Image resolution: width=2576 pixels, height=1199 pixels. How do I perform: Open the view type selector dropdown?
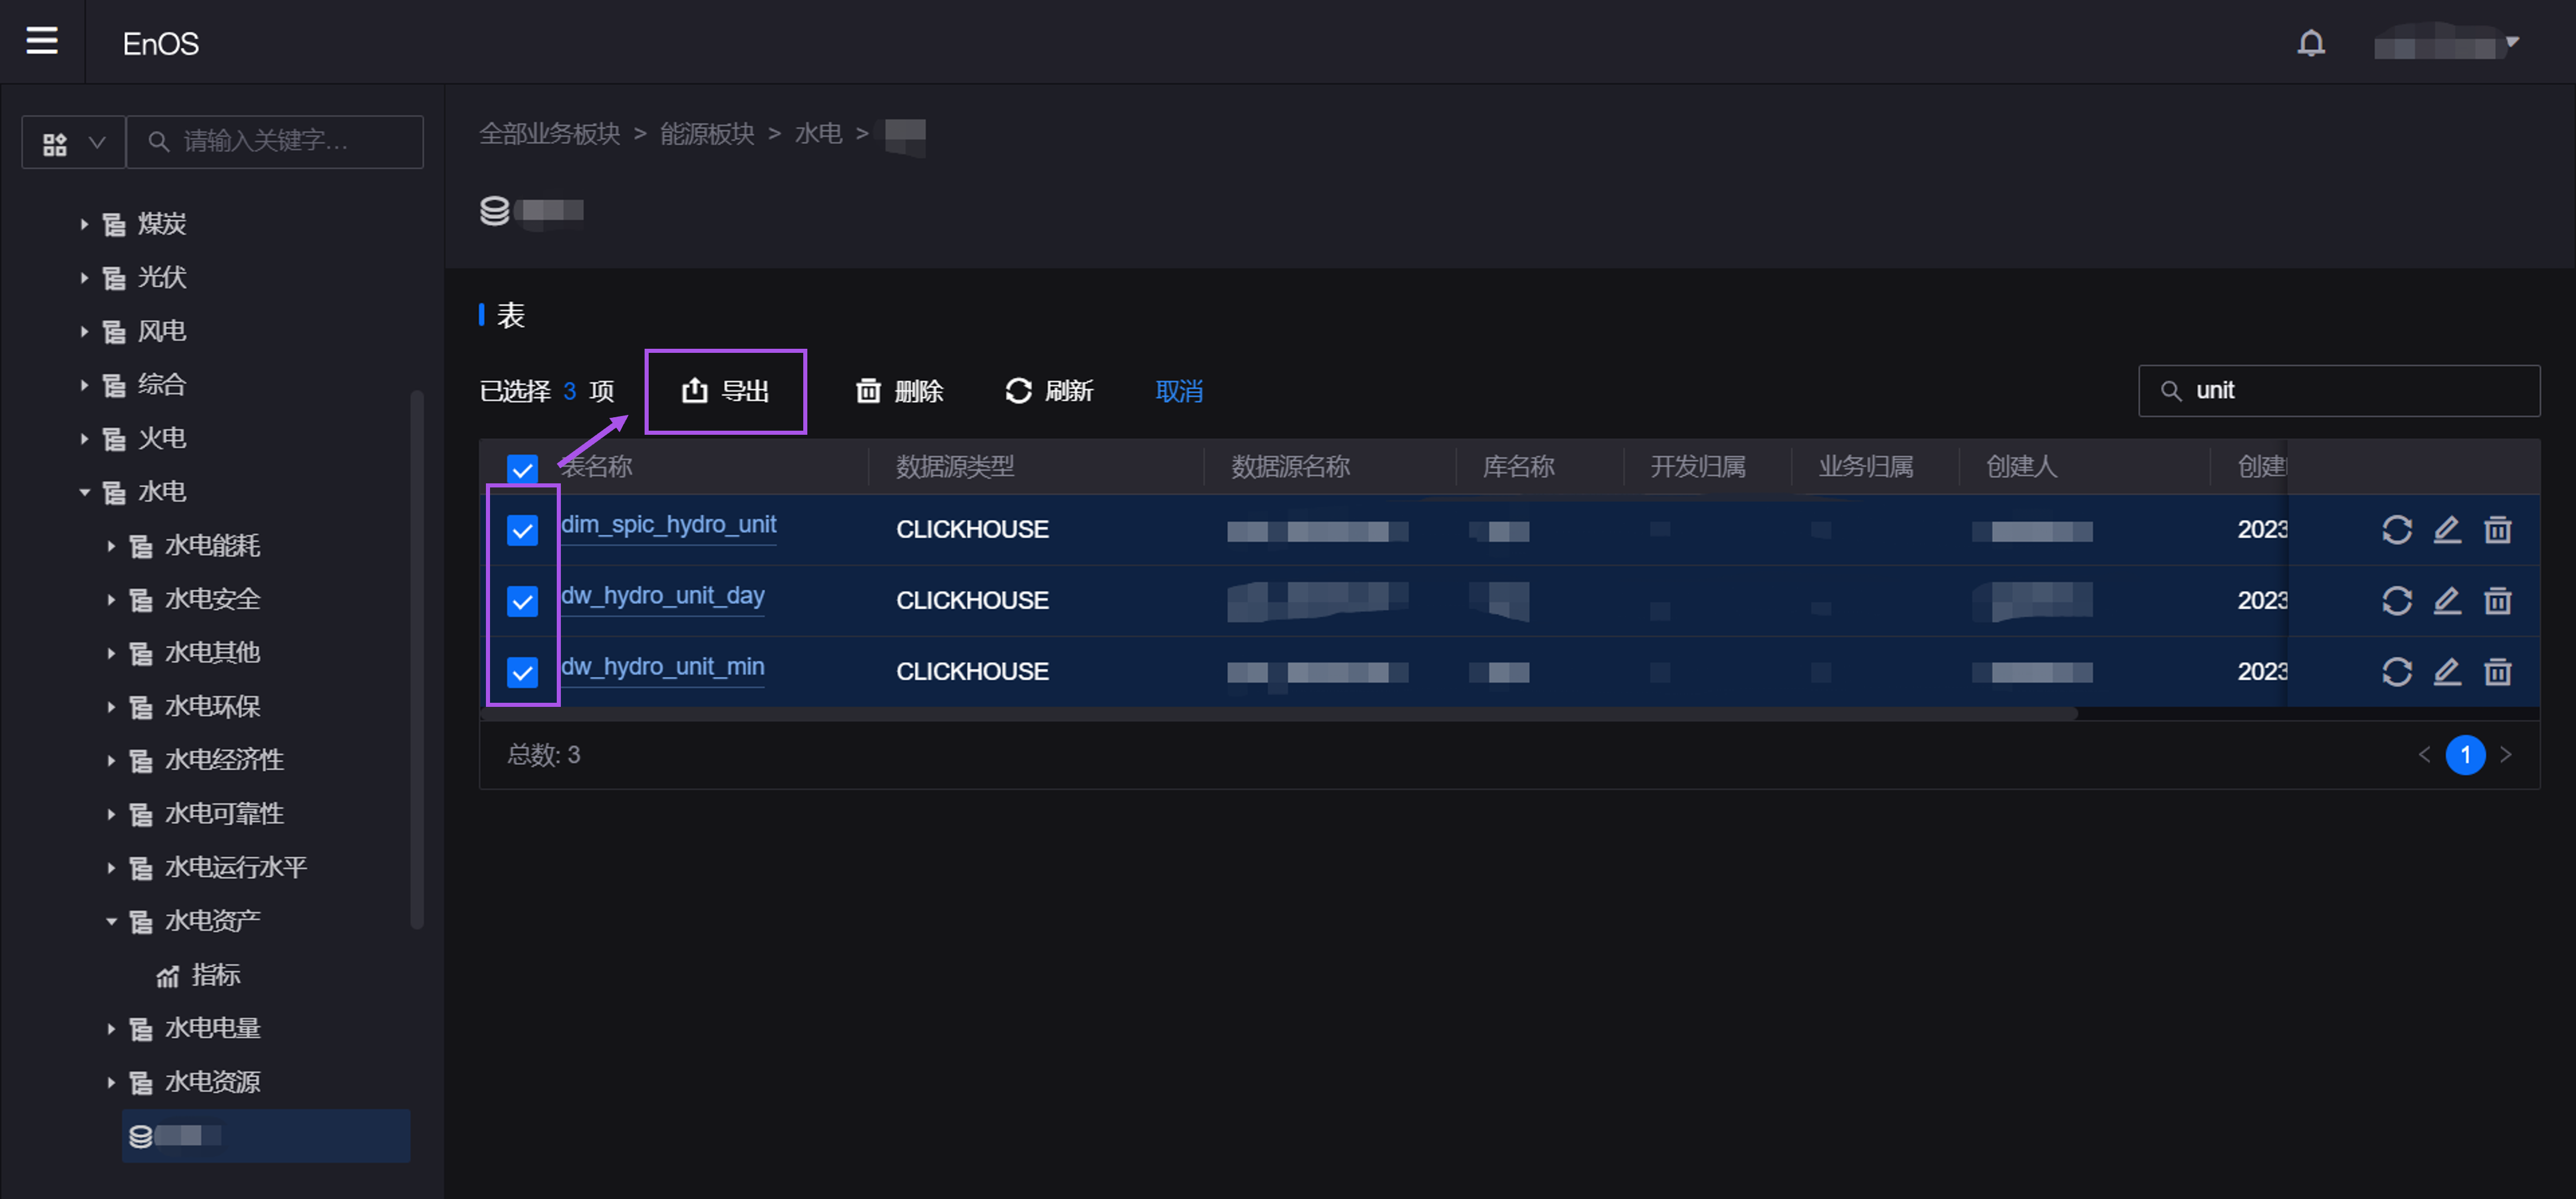[x=74, y=142]
